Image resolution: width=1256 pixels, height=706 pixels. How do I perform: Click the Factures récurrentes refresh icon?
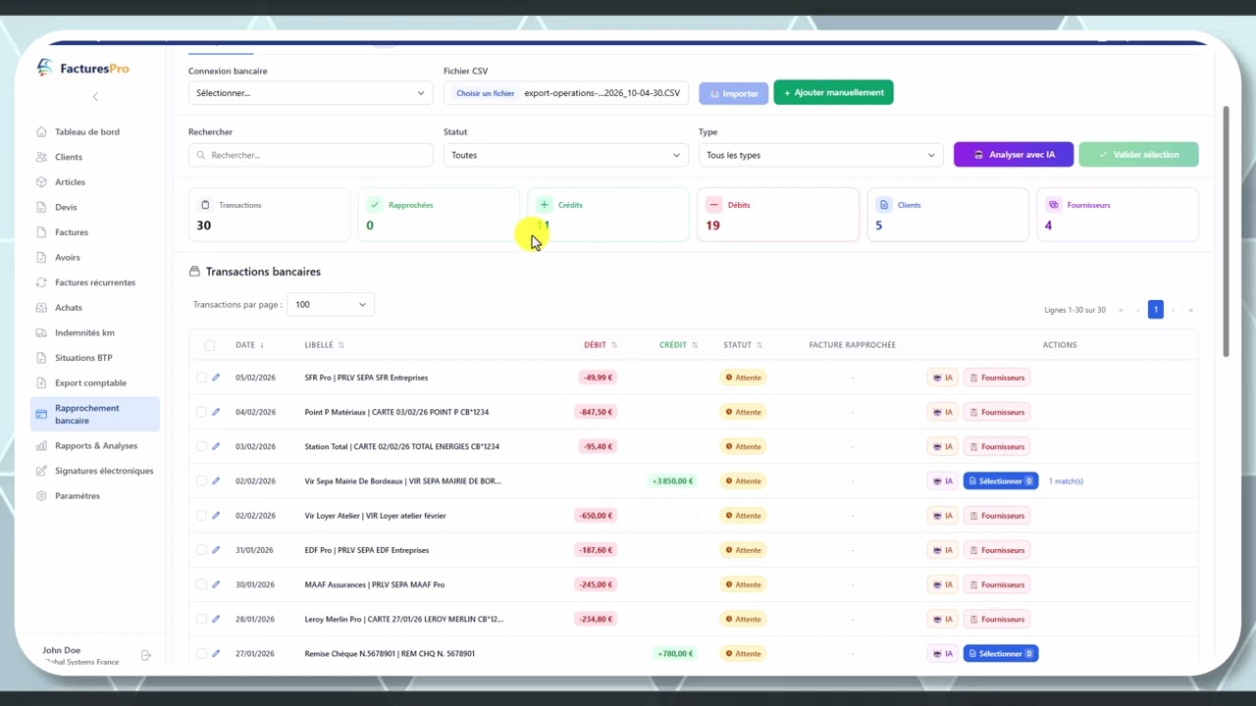point(41,282)
